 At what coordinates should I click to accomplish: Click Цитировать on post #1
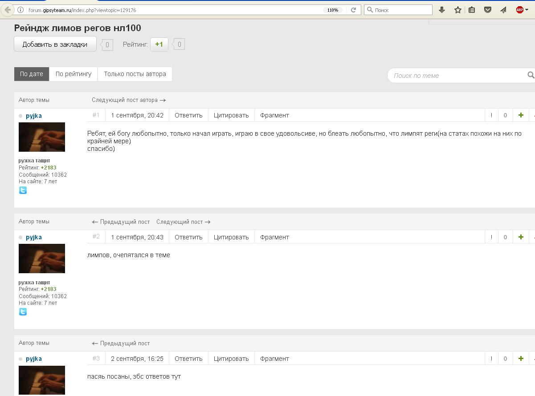click(x=231, y=115)
